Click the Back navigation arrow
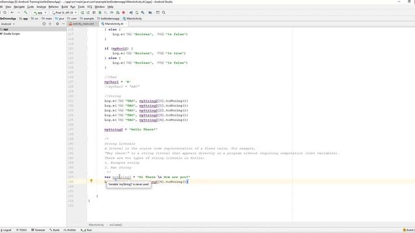 (12, 12)
